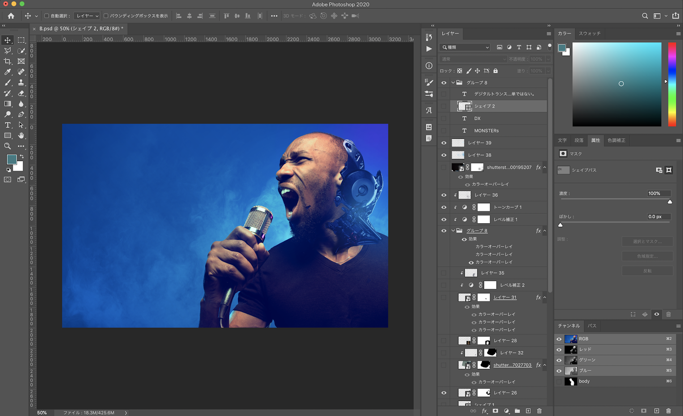Click the 選択とマスク button
The height and width of the screenshot is (416, 683).
click(x=647, y=241)
